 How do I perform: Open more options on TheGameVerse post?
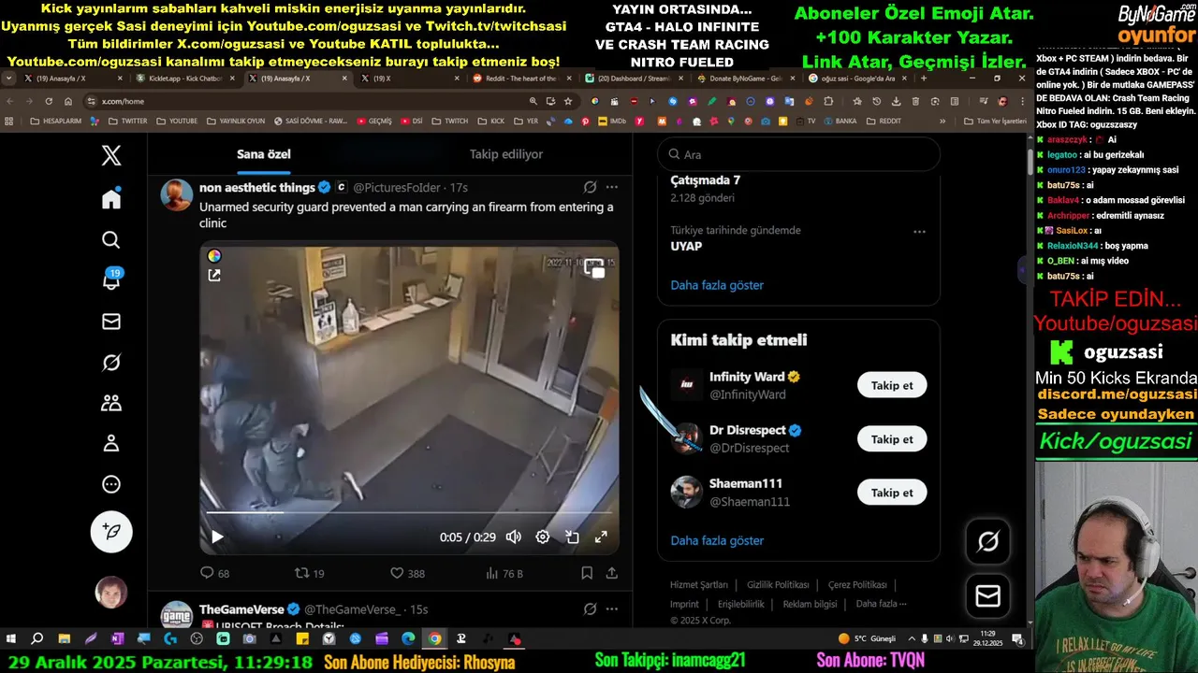(611, 609)
